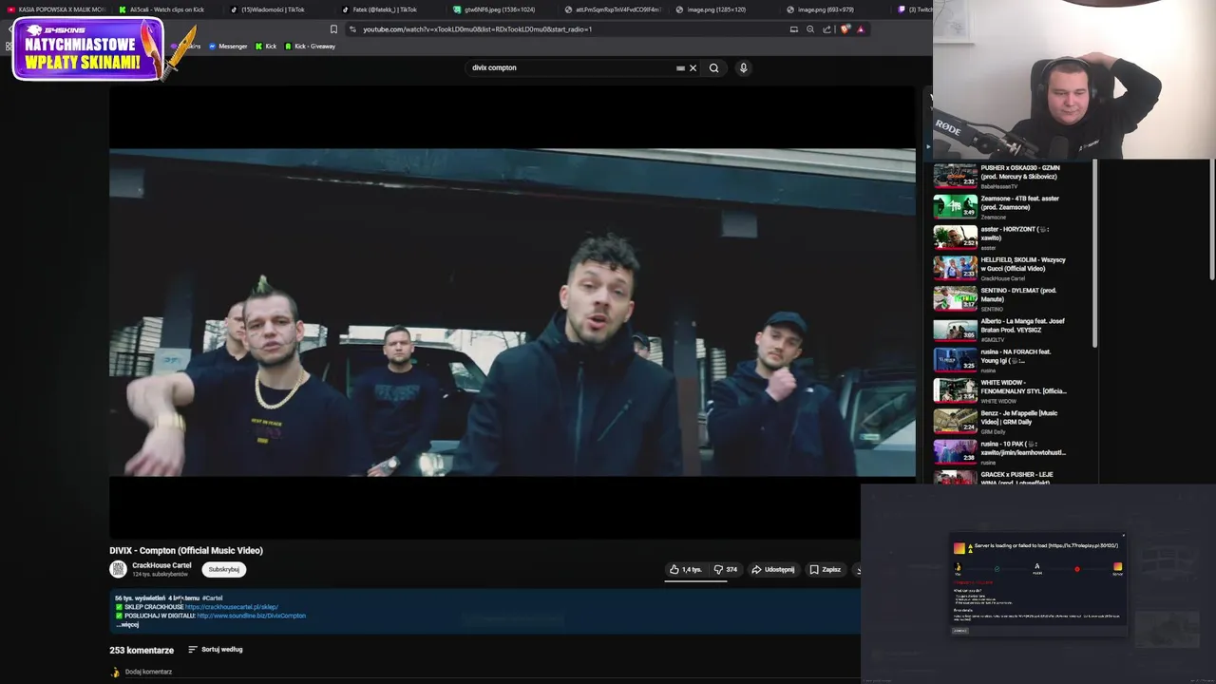Click the bookmark icon beside the address bar

click(333, 29)
